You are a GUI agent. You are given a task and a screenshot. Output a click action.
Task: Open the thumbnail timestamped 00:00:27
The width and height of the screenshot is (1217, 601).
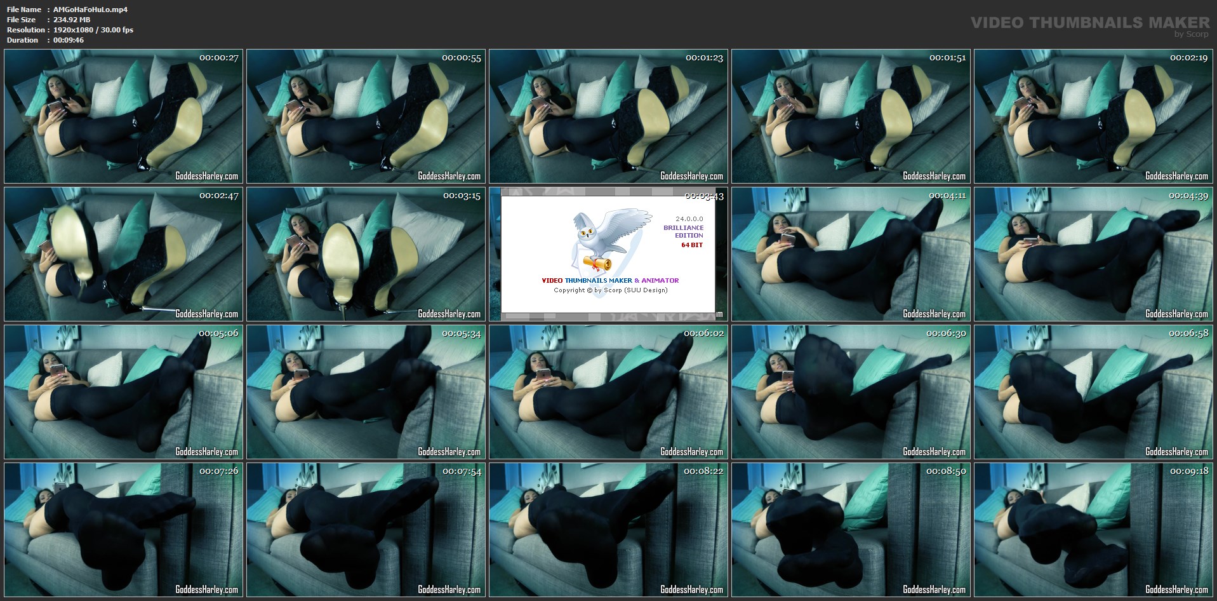(x=124, y=116)
